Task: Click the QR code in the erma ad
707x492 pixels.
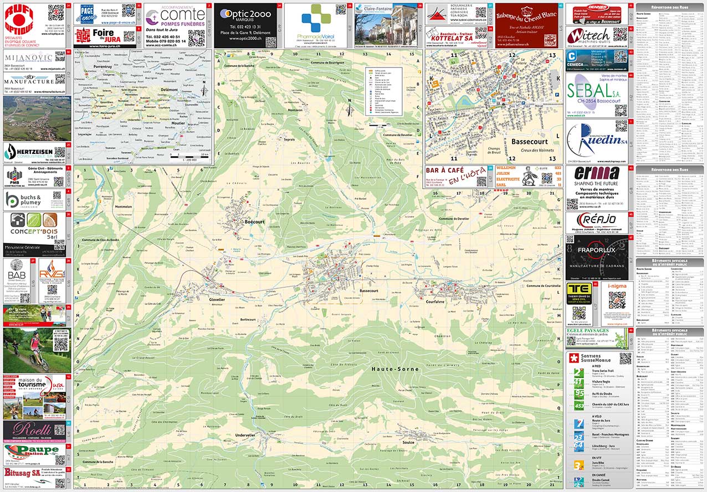Action: pos(573,204)
